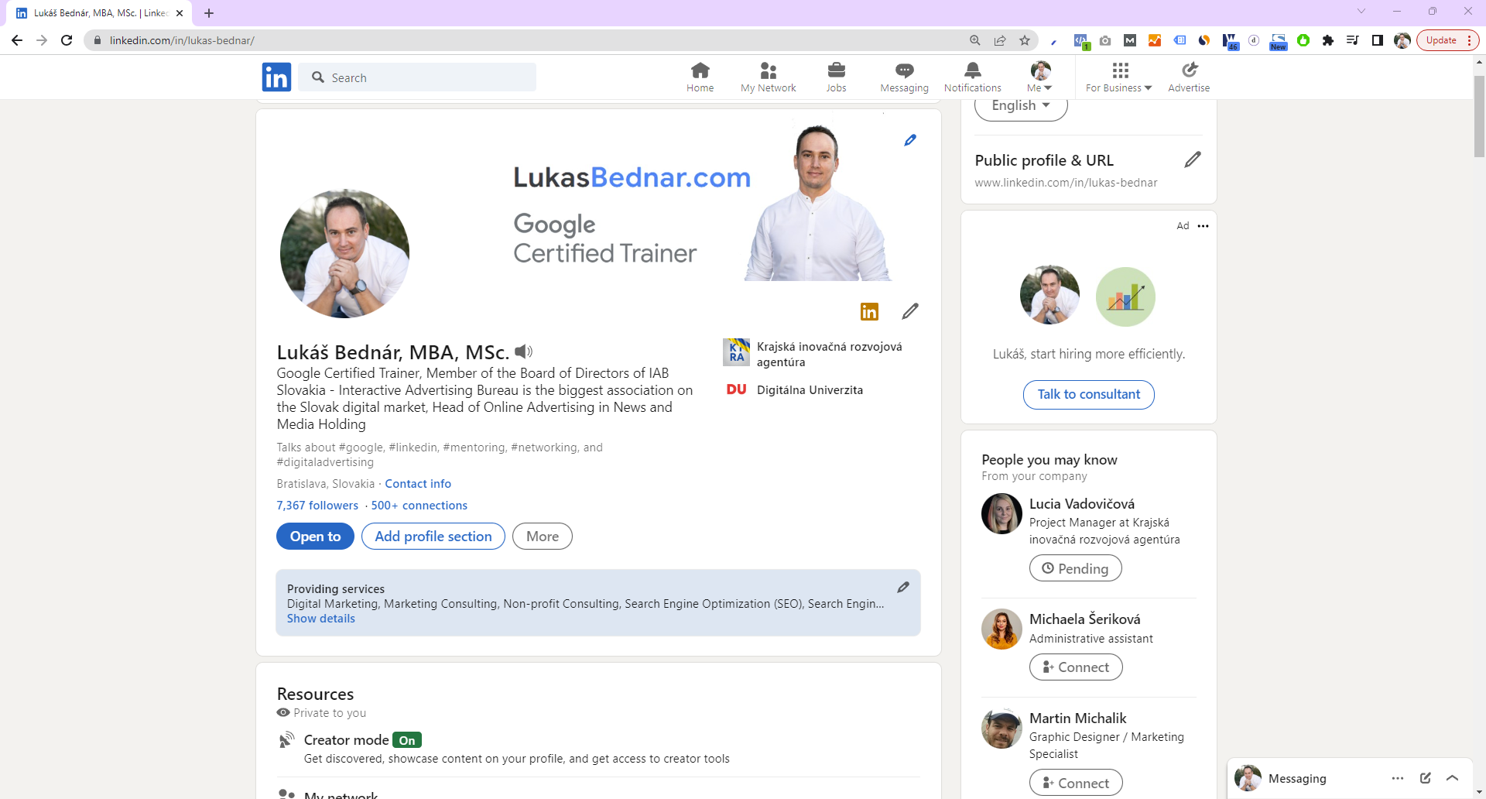Reload the page in the browser
The height and width of the screenshot is (799, 1486).
coord(67,40)
